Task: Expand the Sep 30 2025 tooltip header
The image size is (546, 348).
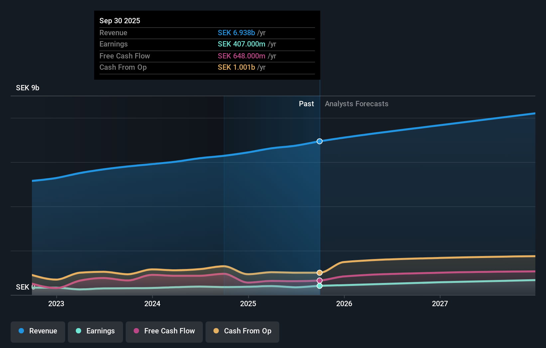Action: tap(120, 21)
